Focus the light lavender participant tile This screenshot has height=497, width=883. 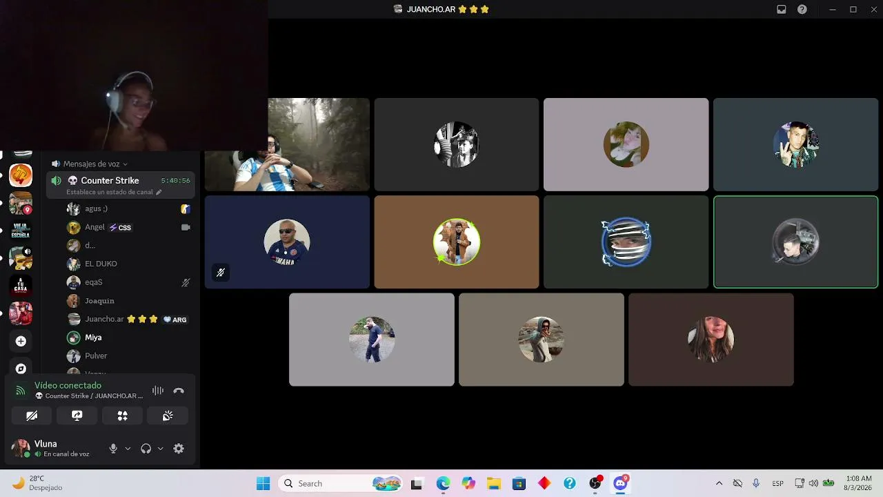626,144
